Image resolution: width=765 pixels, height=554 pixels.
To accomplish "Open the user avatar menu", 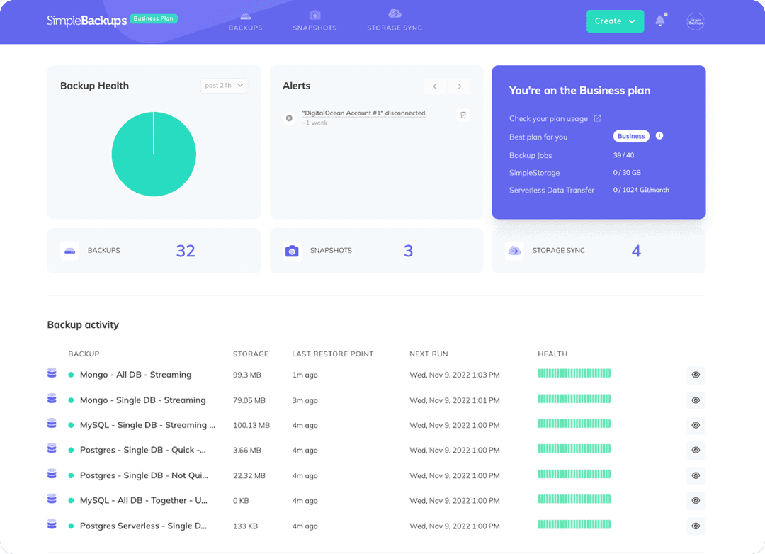I will (696, 21).
